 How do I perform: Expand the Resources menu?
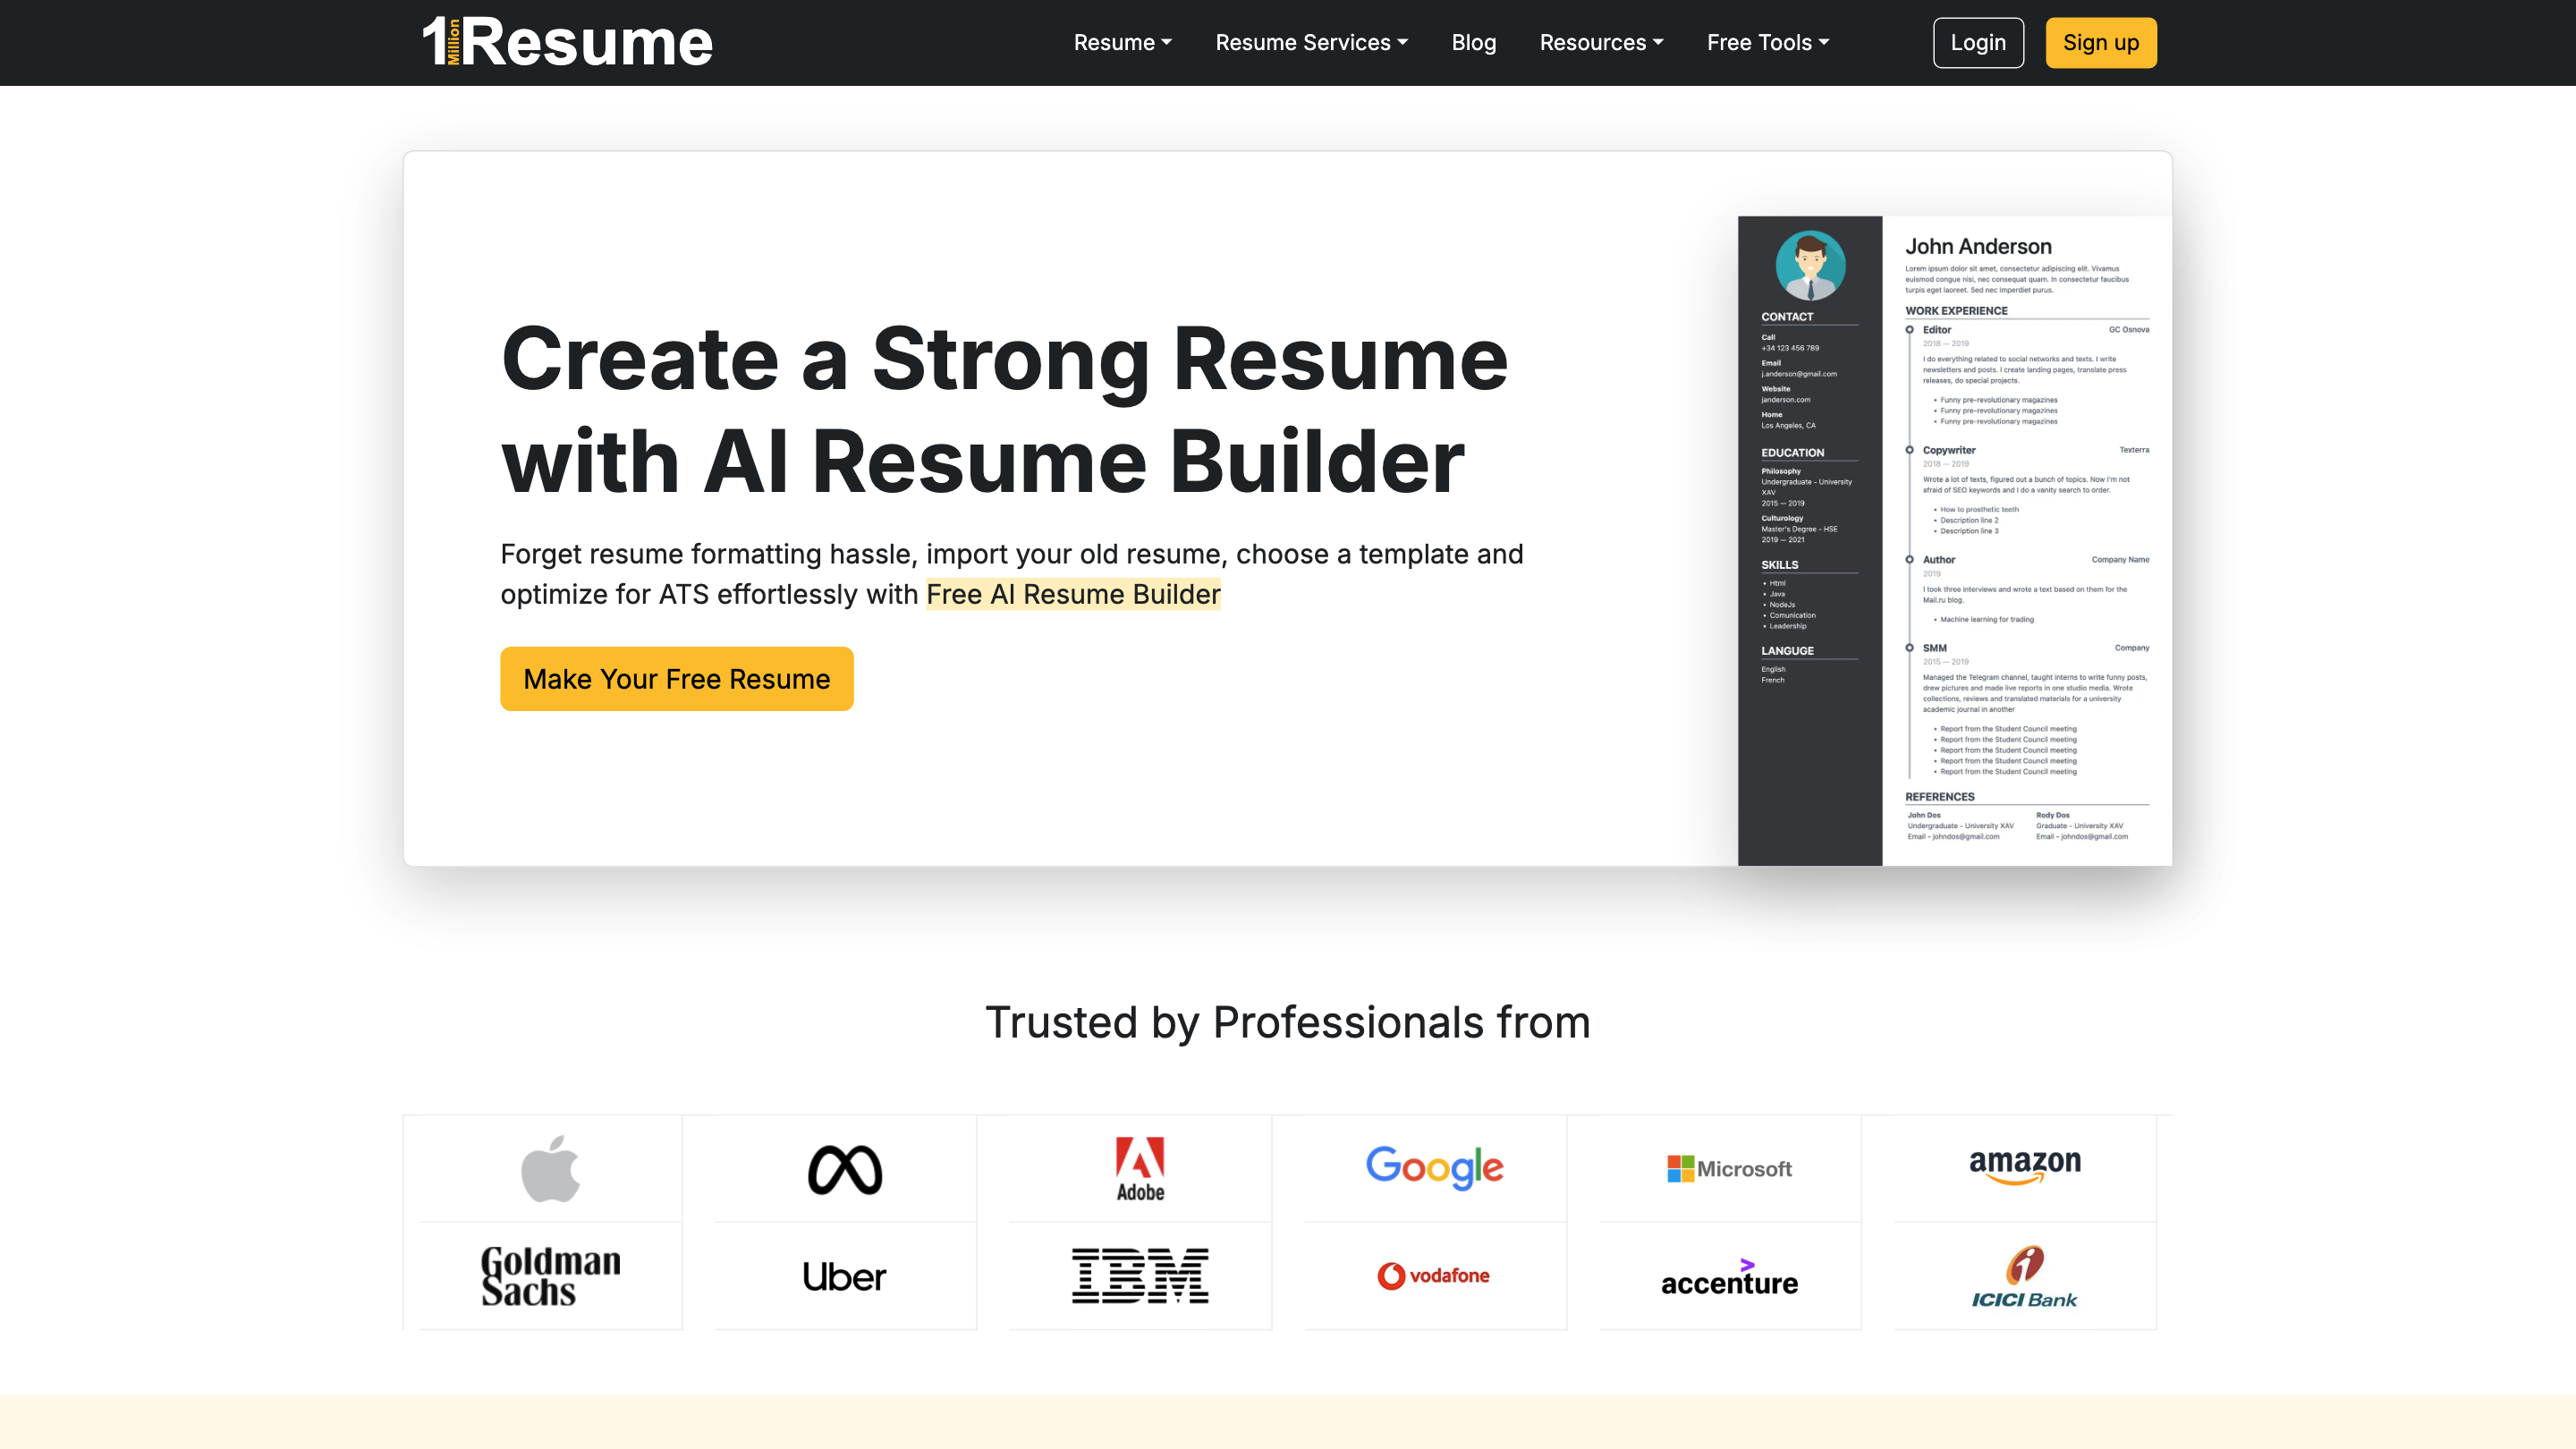coord(1600,42)
